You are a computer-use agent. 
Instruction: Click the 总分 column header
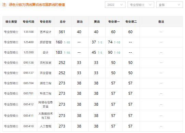pyautogui.click(x=63, y=22)
